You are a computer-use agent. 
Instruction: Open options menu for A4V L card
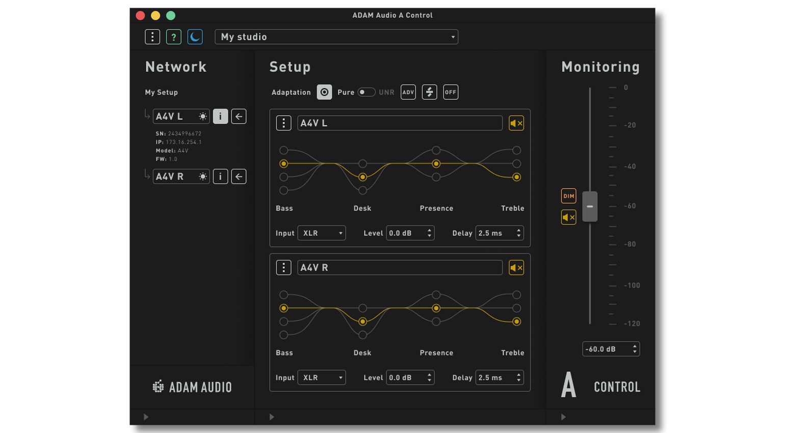[283, 123]
